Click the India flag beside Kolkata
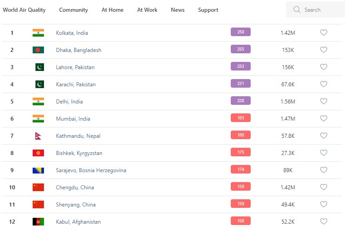Screen dimensions: 345x230 38,33
